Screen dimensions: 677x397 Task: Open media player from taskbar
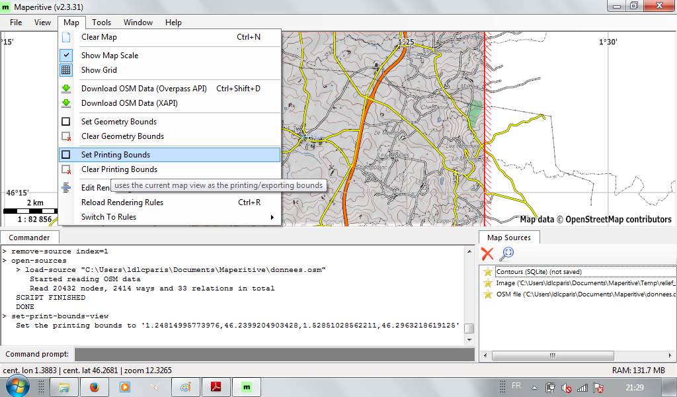[x=125, y=387]
